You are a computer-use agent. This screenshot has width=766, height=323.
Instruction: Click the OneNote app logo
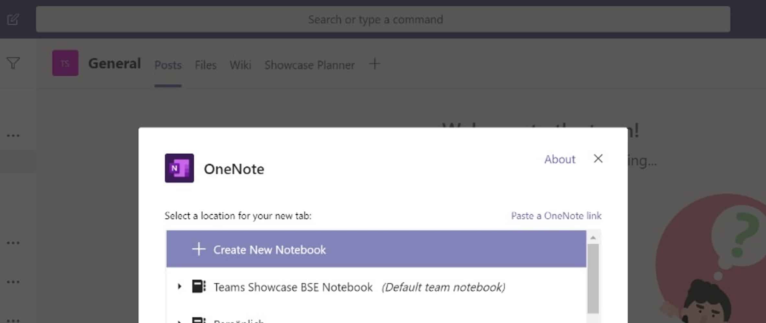click(179, 168)
